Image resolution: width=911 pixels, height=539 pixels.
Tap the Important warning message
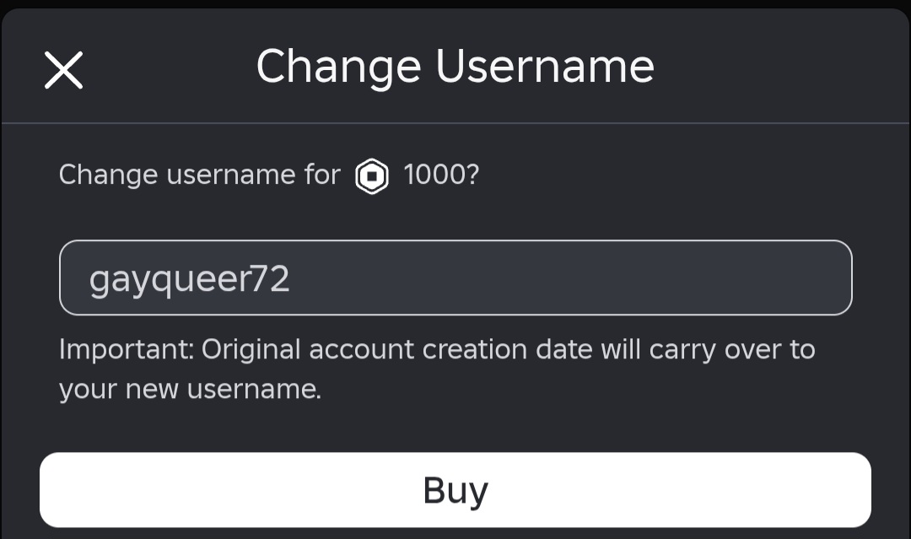point(437,369)
